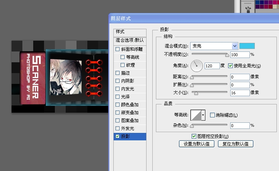Enable the 描边 checkbox
Screen dimensions: 279x171
coord(117,73)
